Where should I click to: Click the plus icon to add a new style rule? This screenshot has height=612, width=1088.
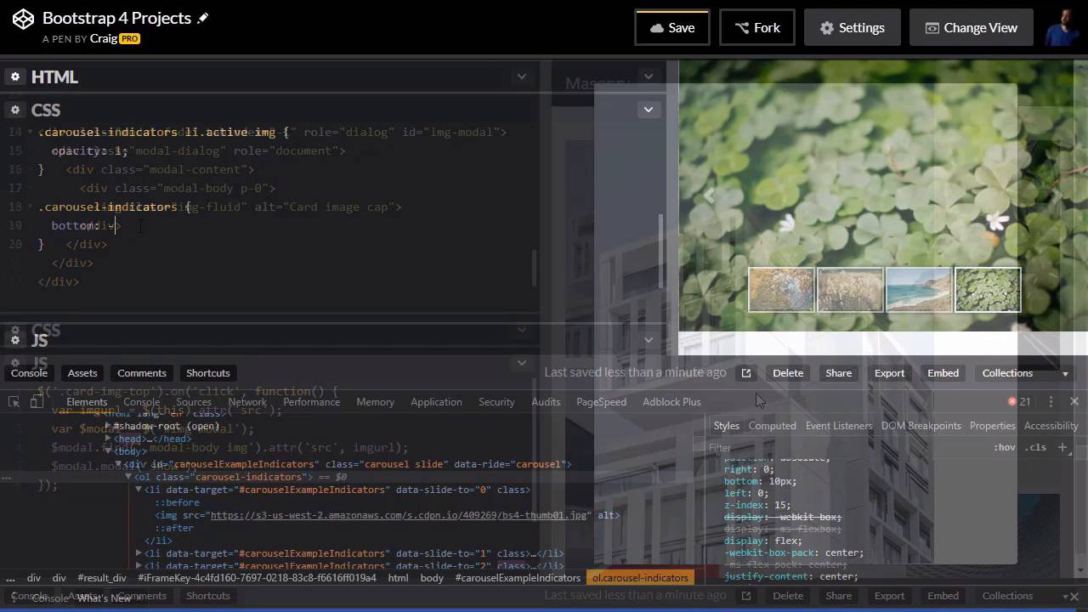[1062, 447]
